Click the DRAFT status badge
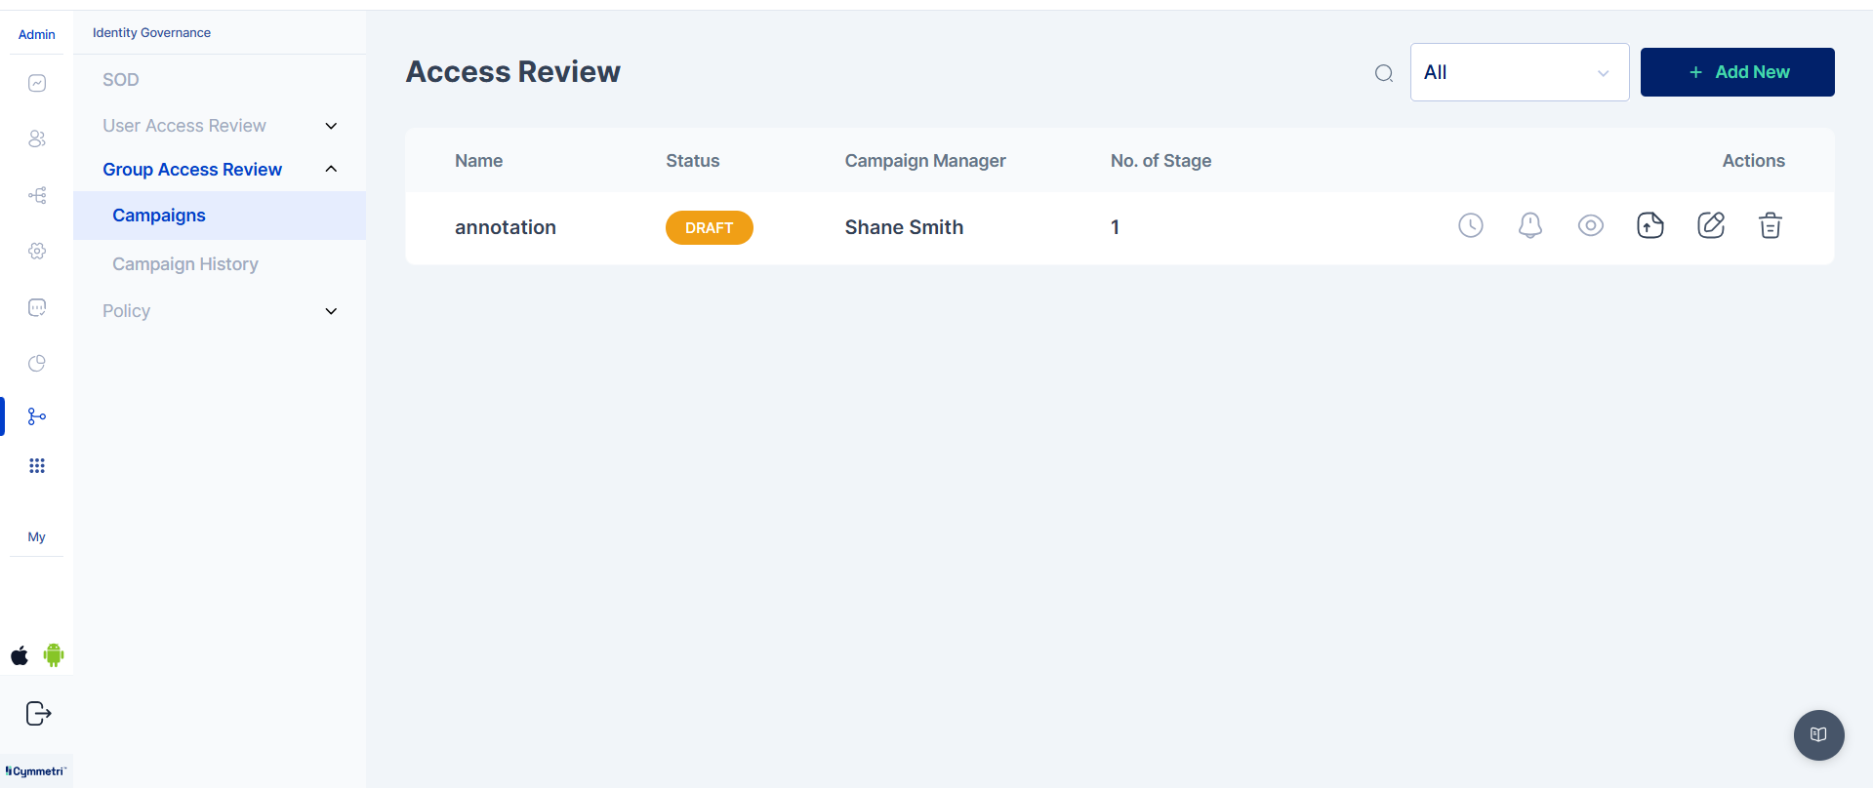Screen dimensions: 1873x788 tap(709, 228)
